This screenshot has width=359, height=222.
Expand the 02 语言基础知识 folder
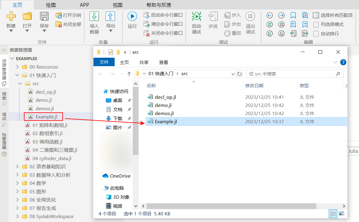[18, 167]
